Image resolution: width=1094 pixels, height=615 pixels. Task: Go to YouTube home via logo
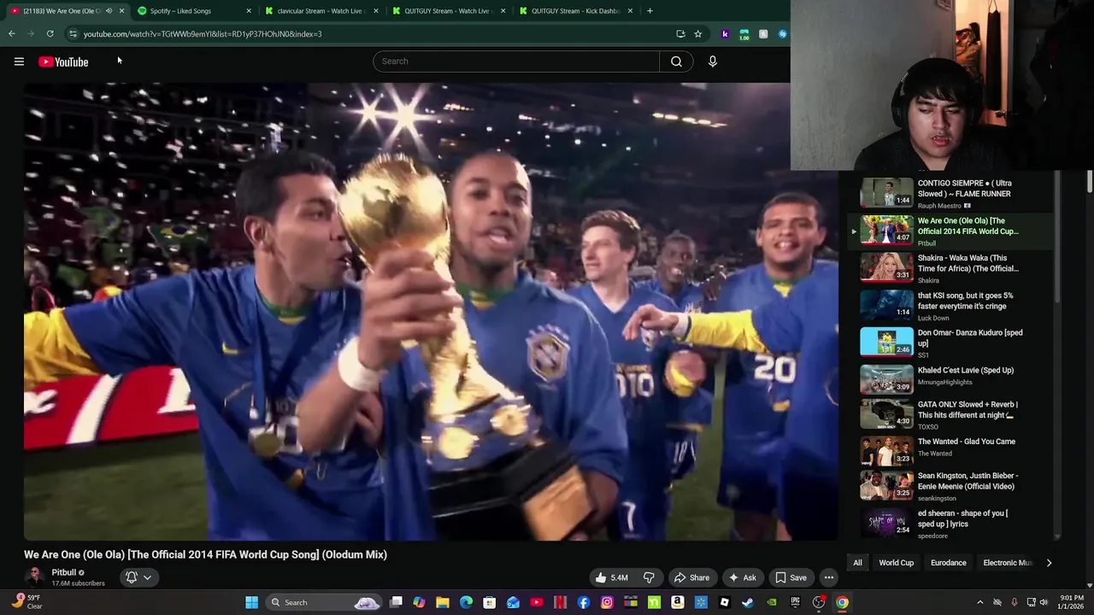pyautogui.click(x=63, y=61)
